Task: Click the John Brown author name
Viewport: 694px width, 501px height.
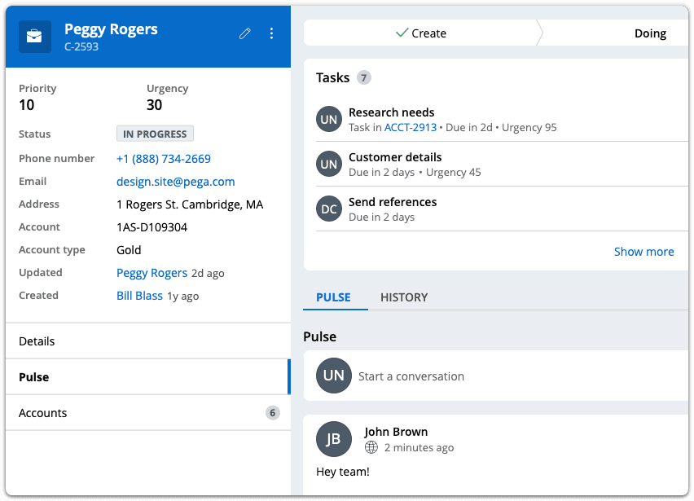Action: coord(396,432)
